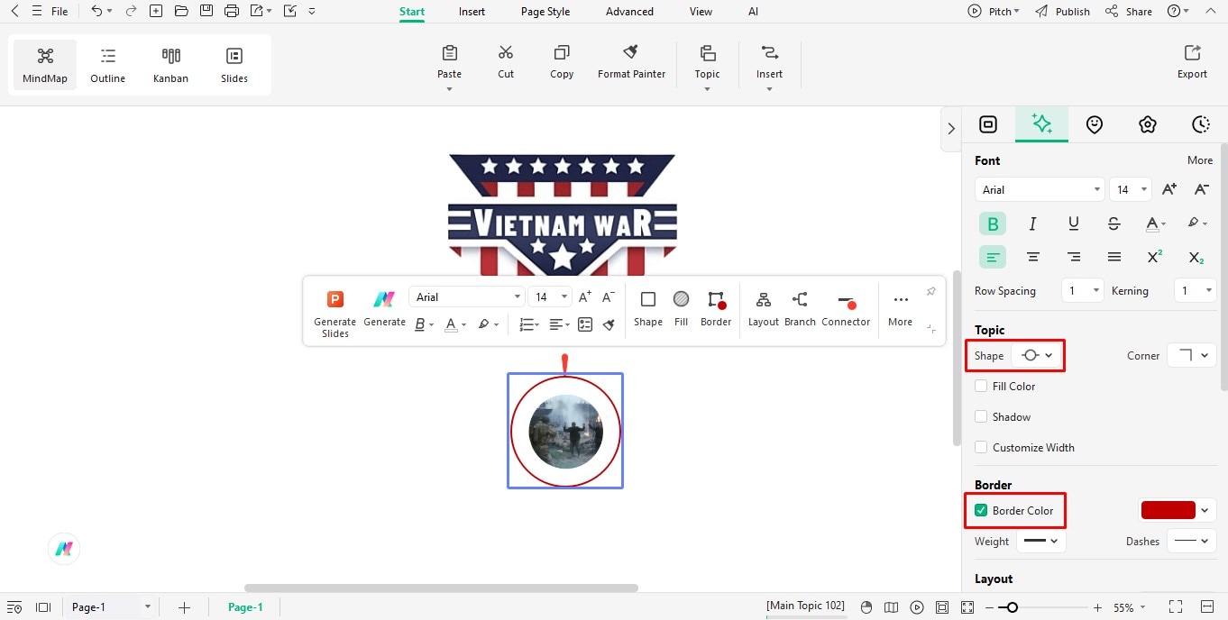Click the zoom slider handle
The image size is (1228, 620).
[1013, 607]
